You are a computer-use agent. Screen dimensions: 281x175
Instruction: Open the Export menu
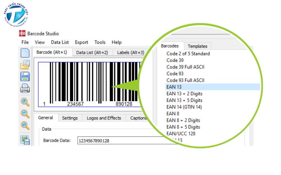pyautogui.click(x=81, y=42)
